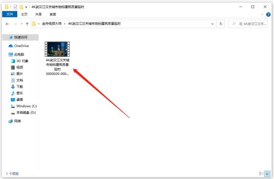This screenshot has width=274, height=179.
Task: Select the 本地磁盘 (D:) drive
Action: [x=23, y=112]
